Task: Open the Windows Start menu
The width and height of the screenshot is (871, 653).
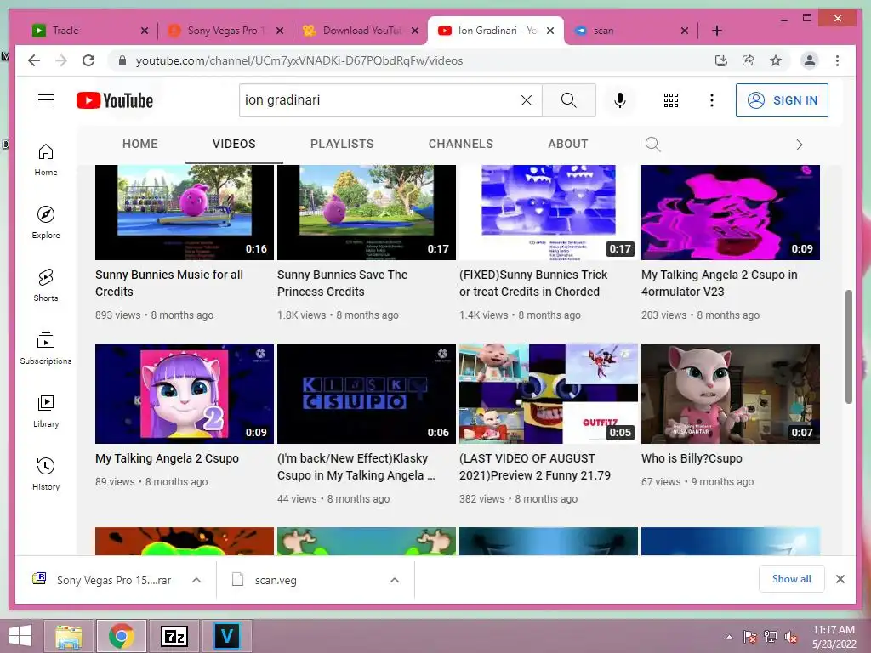Action: click(x=20, y=636)
